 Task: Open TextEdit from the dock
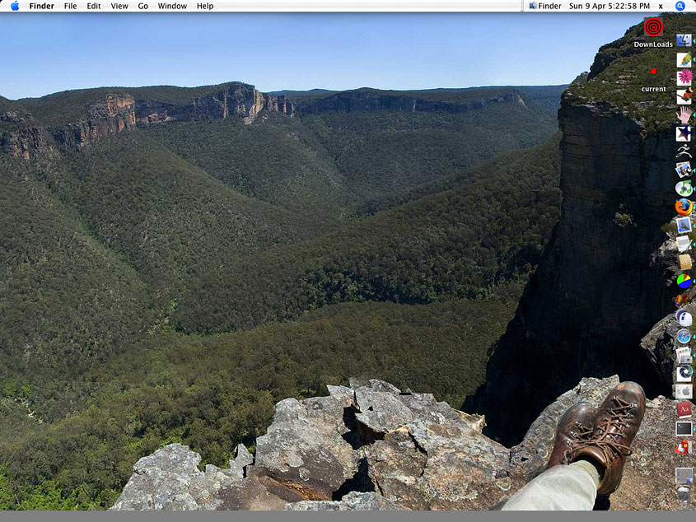point(684,244)
